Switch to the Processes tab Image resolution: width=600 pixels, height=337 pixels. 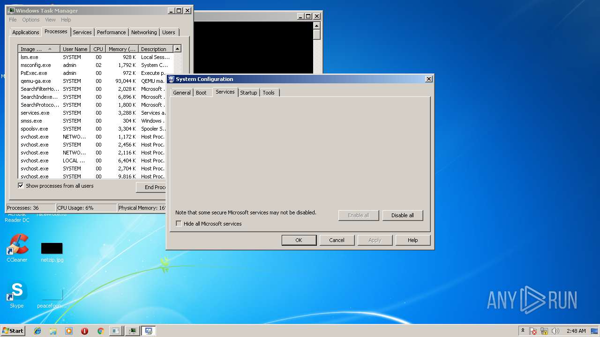click(x=56, y=31)
